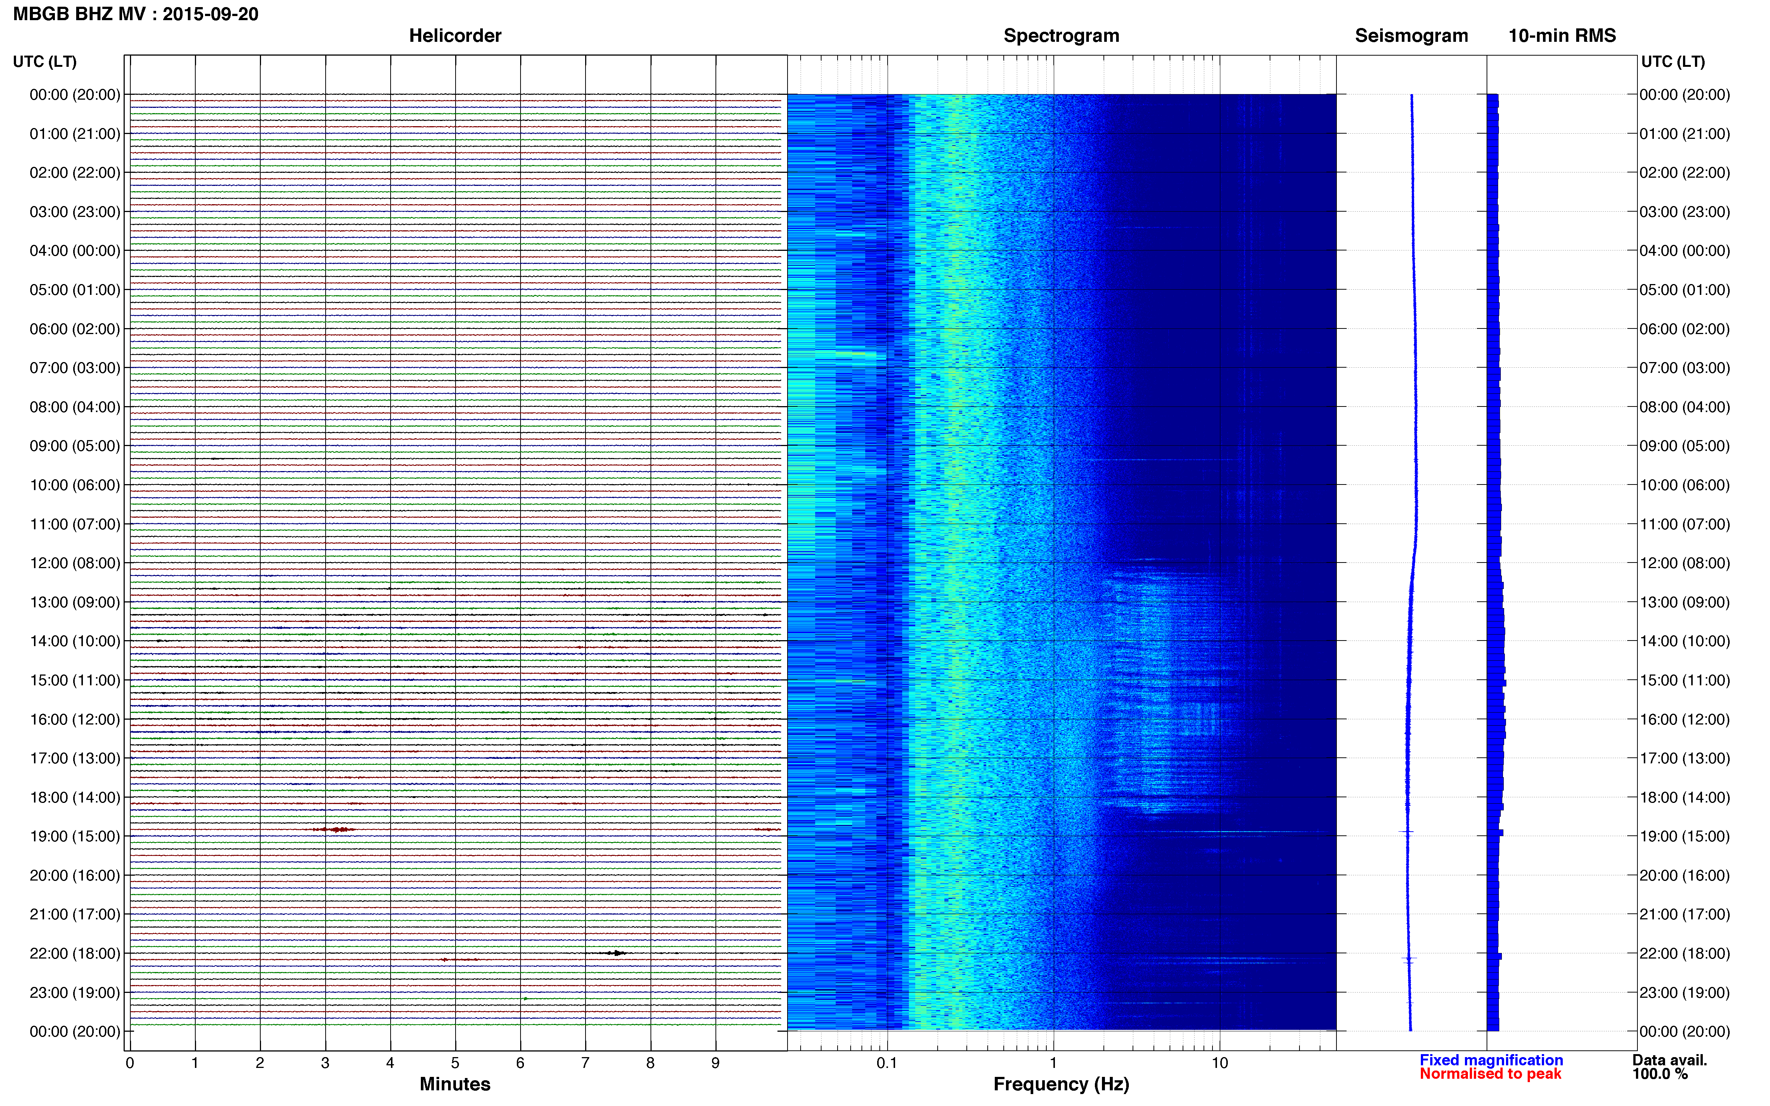The image size is (1770, 1106).
Task: Click the right axis label '21:00 (17:00)'
Action: click(x=1684, y=915)
